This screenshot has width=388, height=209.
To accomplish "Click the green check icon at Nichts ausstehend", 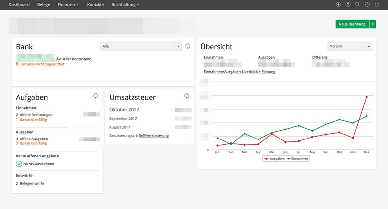I will coord(19,164).
